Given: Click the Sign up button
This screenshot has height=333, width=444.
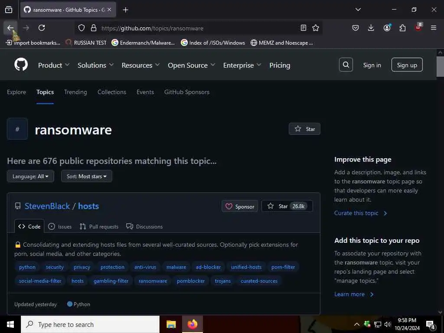Looking at the screenshot, I should pos(407,65).
